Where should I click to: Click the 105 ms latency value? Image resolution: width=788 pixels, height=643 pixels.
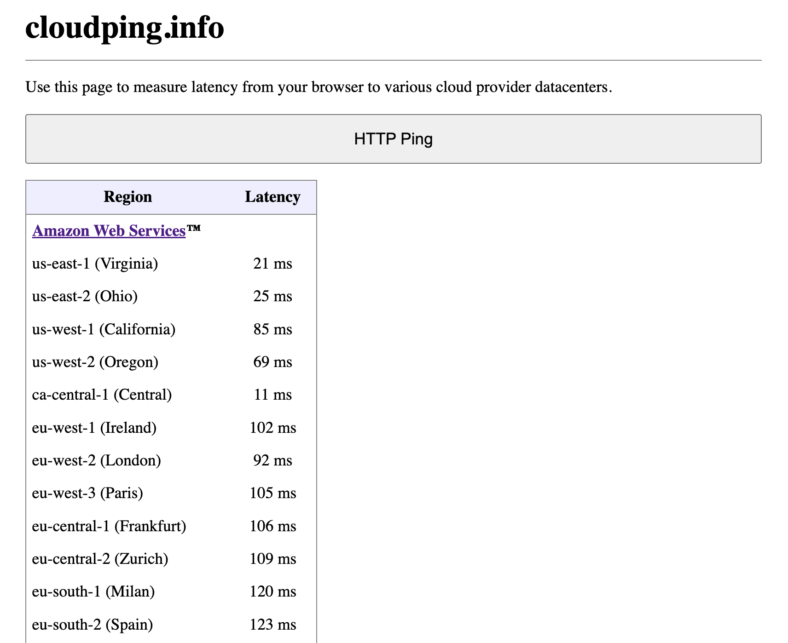click(272, 493)
